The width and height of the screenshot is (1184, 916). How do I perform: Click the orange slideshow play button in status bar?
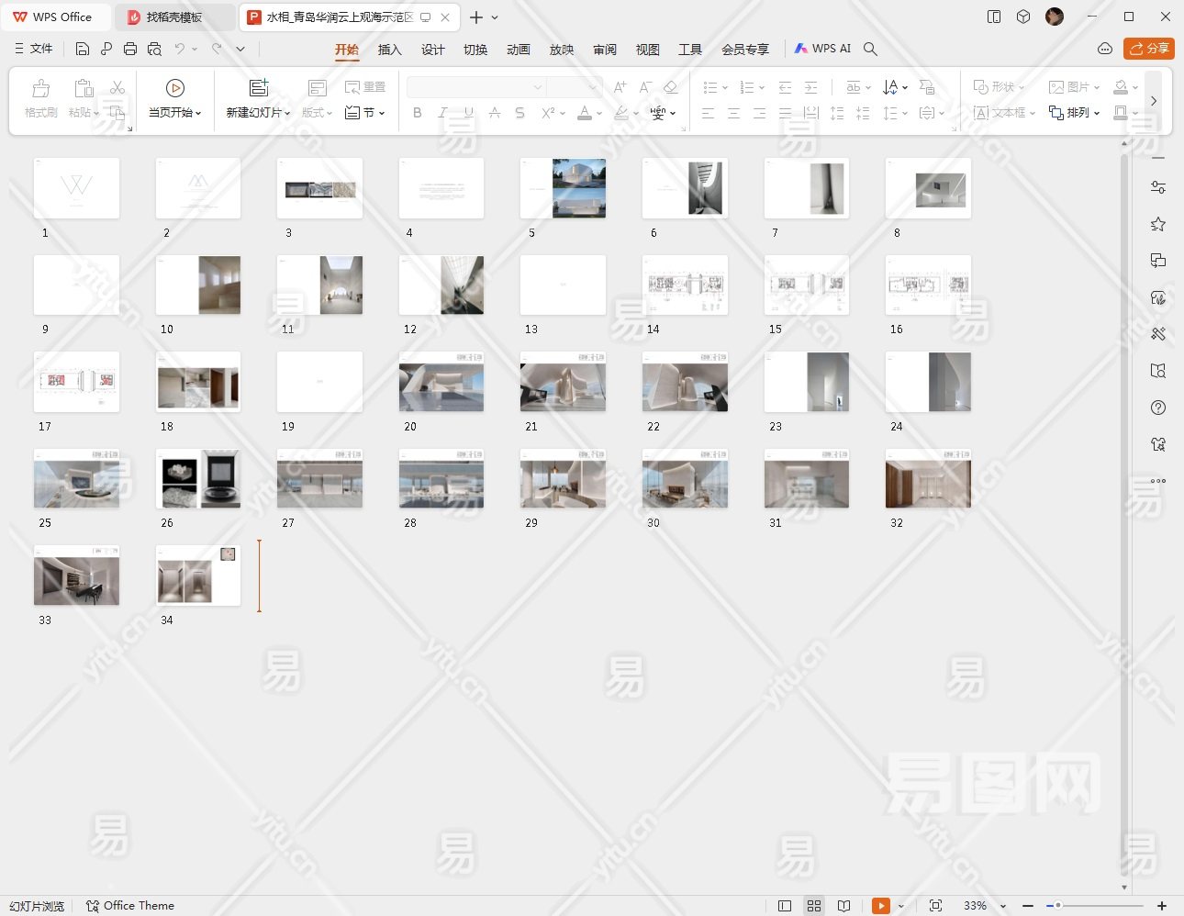[x=881, y=906]
